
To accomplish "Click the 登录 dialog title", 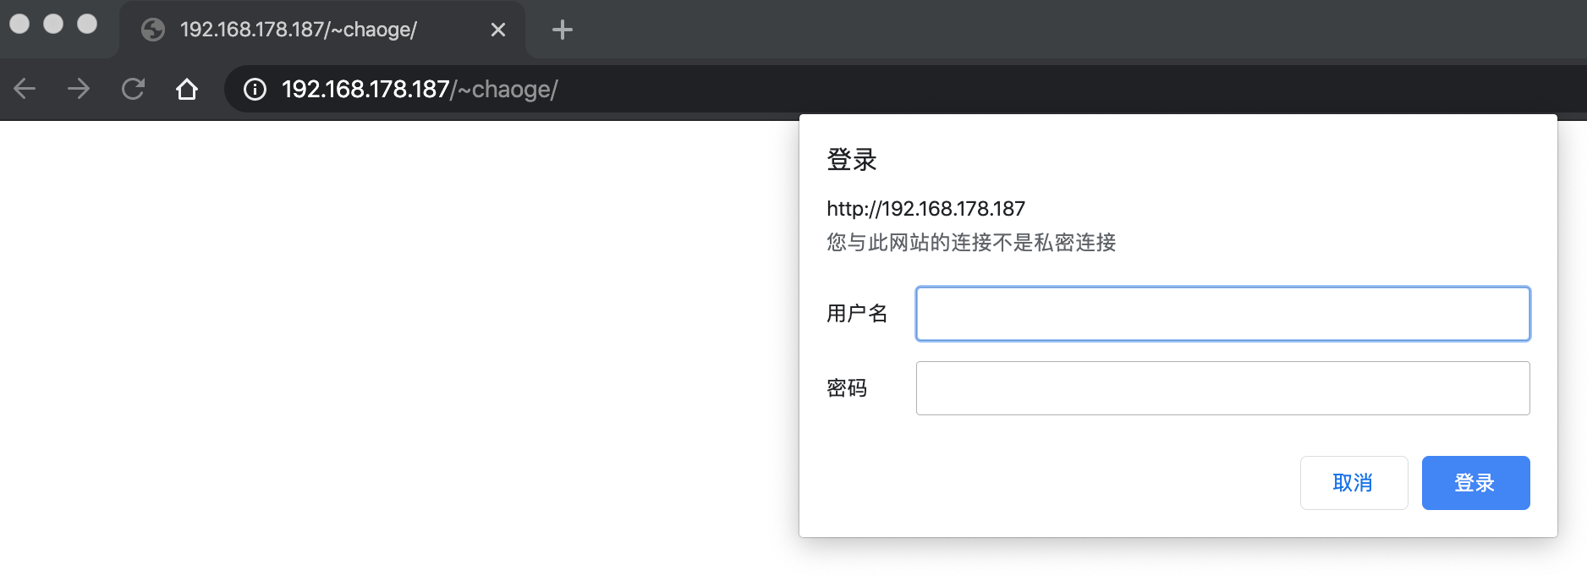I will click(x=852, y=160).
